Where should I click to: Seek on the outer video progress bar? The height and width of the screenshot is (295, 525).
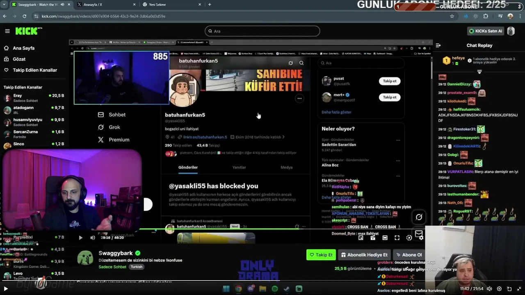[262, 281]
